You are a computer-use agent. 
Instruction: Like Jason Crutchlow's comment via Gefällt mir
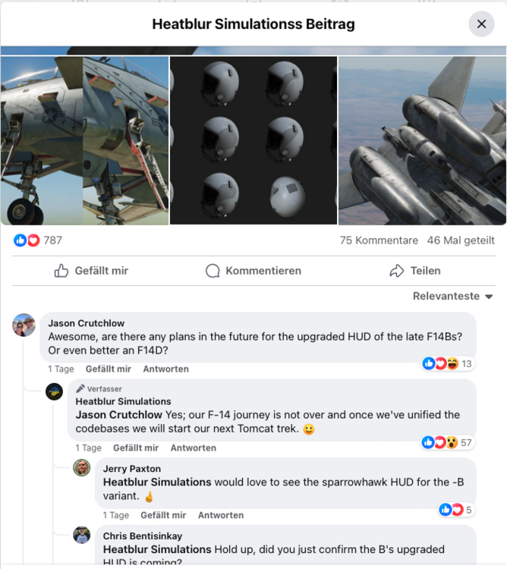tap(109, 369)
